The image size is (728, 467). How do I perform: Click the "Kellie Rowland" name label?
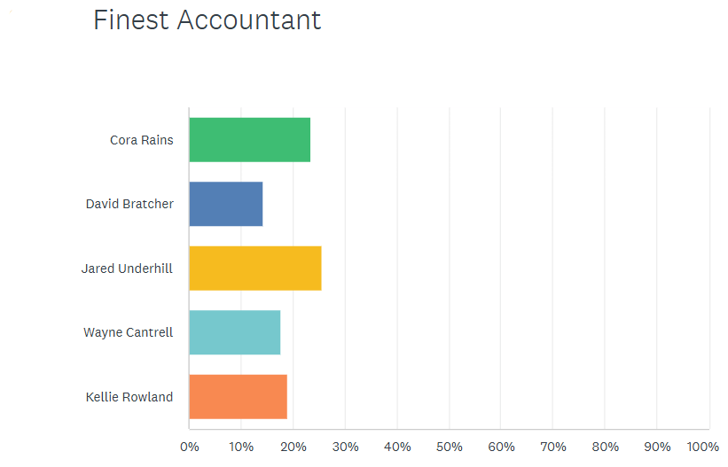tap(129, 397)
